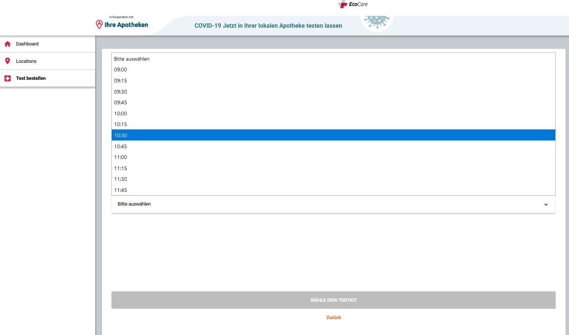569x335 pixels.
Task: Click the coronavirus illustration in banner
Action: tap(376, 21)
